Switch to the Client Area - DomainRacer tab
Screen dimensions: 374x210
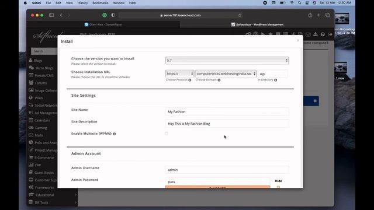tap(103, 24)
